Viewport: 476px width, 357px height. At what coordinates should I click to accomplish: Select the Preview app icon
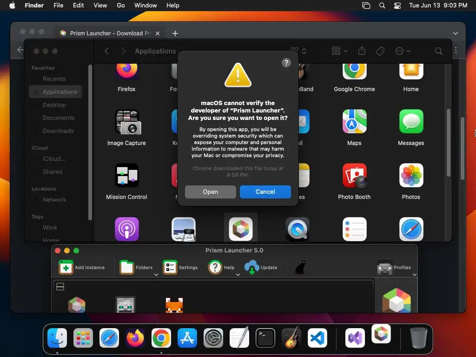click(183, 229)
